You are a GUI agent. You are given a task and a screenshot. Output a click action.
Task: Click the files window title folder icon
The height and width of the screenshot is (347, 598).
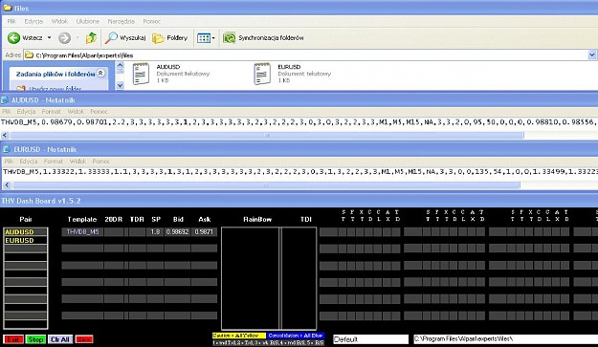tap(8, 8)
